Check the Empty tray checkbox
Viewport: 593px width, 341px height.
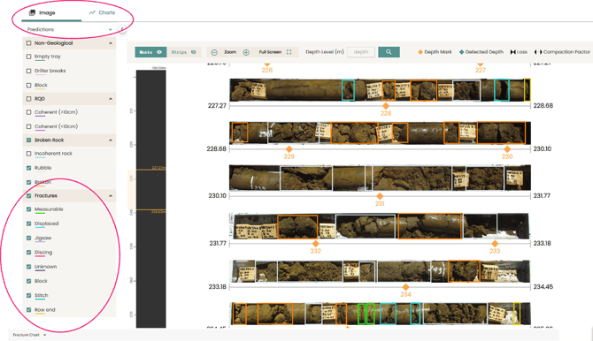[x=28, y=57]
